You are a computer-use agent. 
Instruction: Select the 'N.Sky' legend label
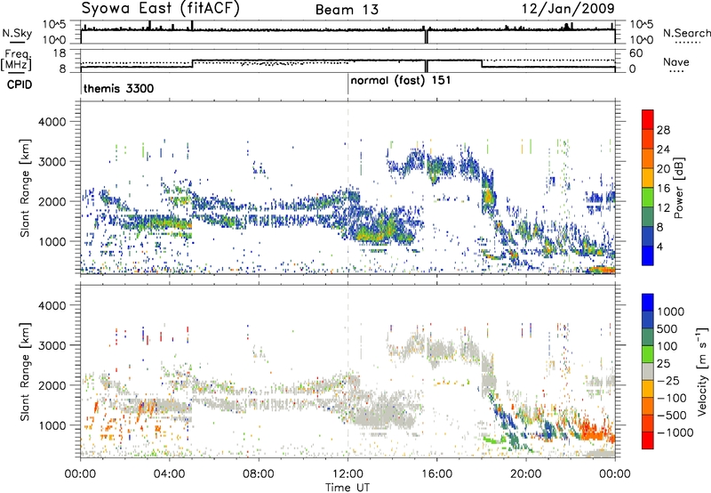point(17,33)
